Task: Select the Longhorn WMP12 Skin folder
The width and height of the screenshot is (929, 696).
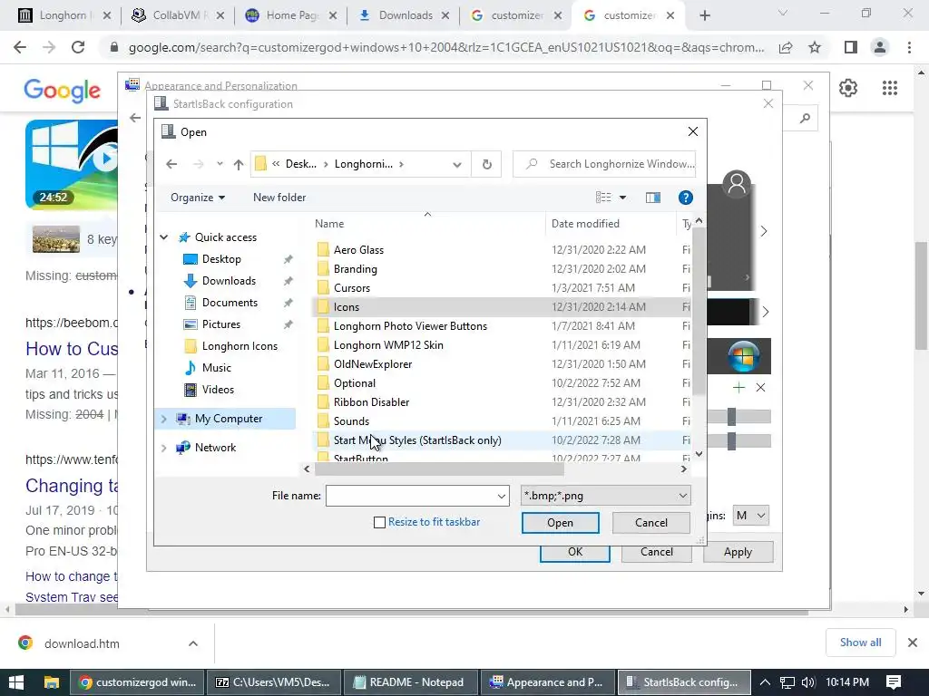Action: [x=388, y=344]
